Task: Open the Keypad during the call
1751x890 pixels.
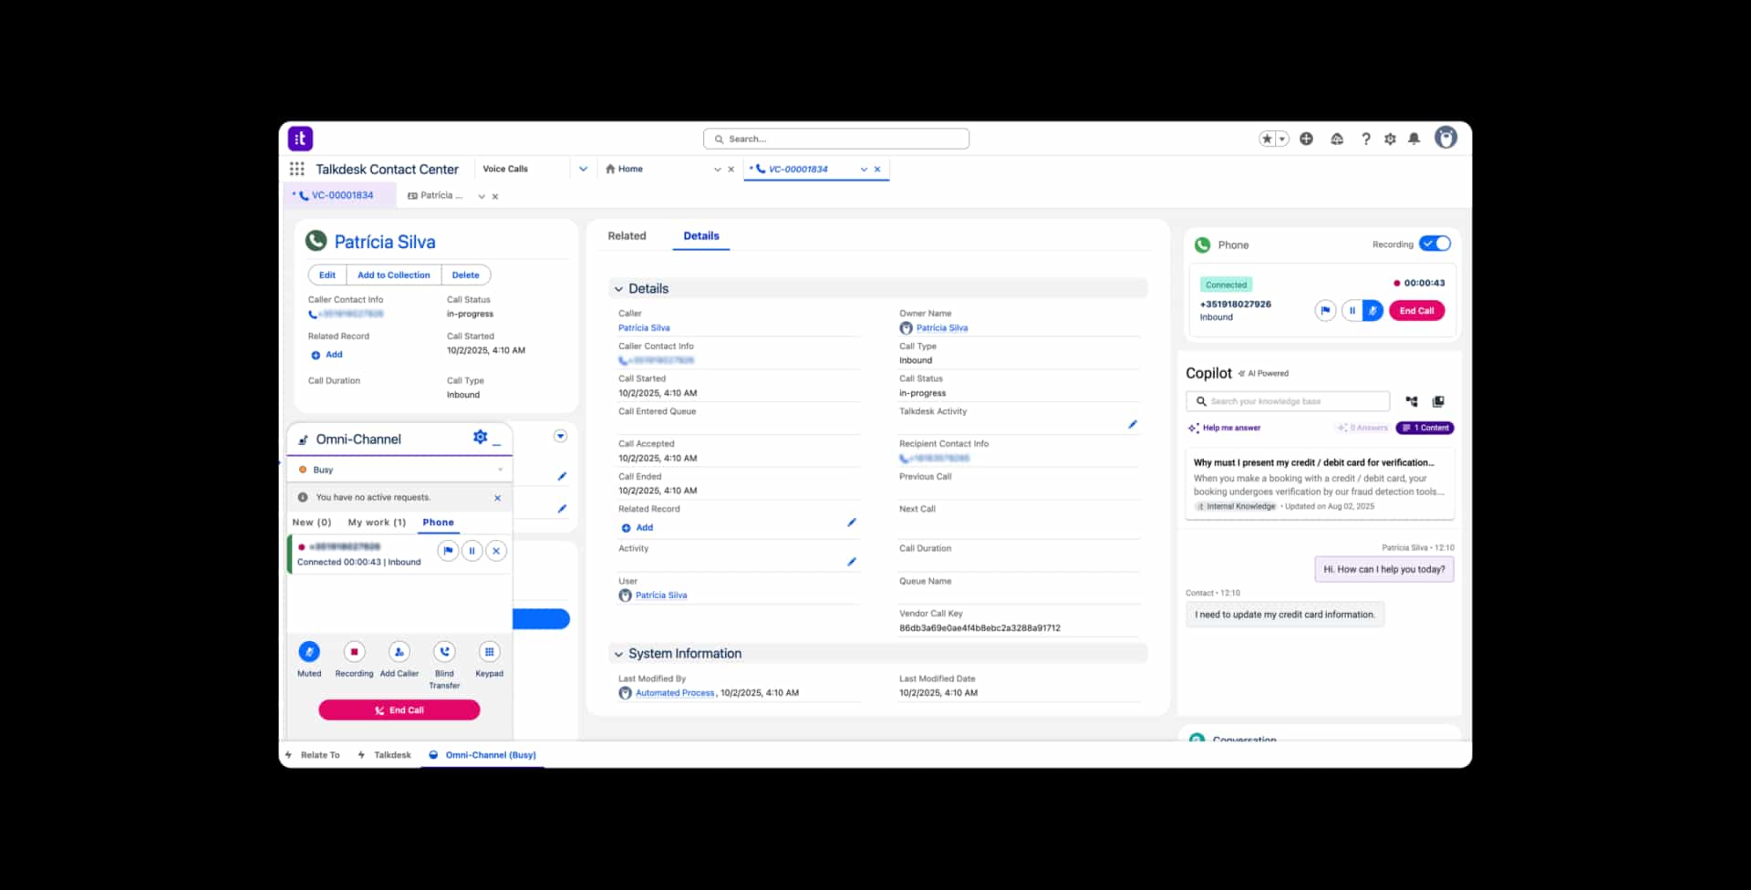Action: 490,651
